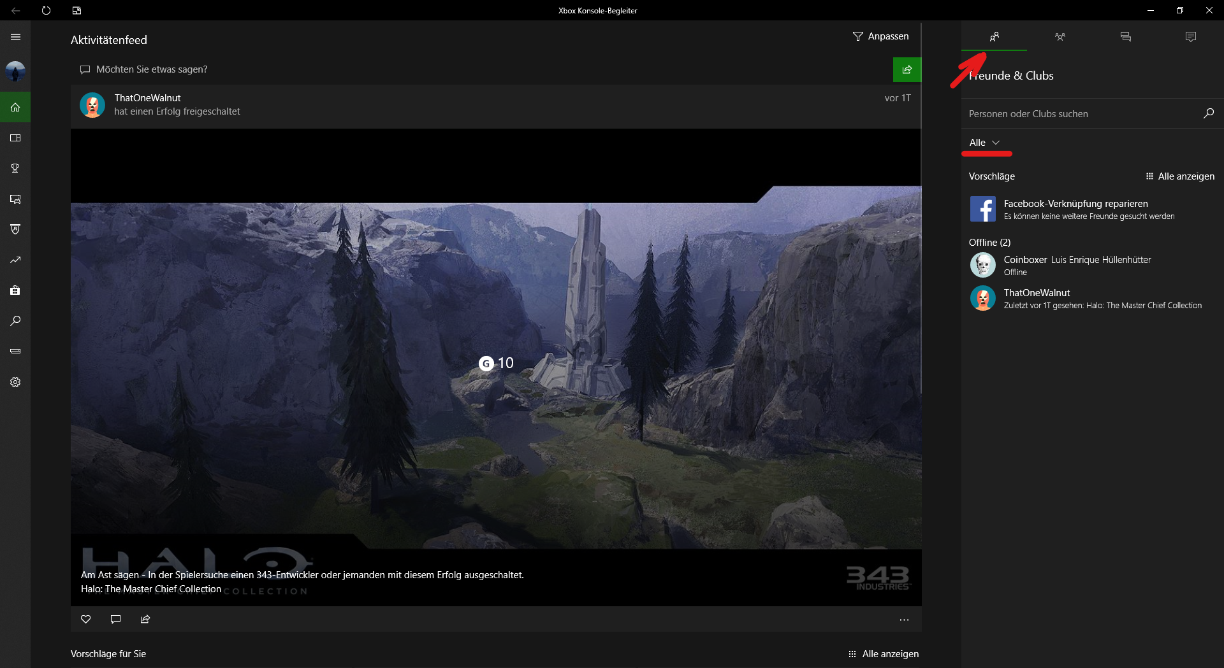
Task: Select friend ThatOneWalnut in Offline list
Action: 1091,298
